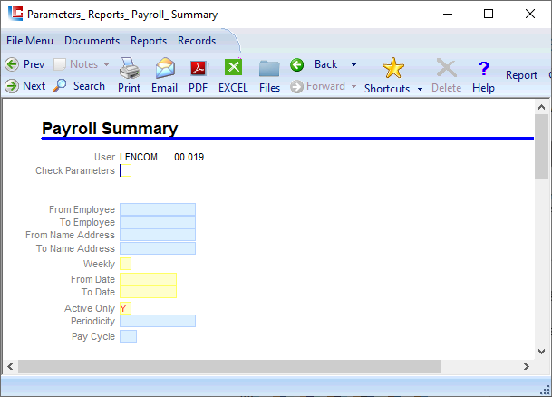The height and width of the screenshot is (397, 552).
Task: Click the 00 019 user code
Action: click(x=189, y=157)
